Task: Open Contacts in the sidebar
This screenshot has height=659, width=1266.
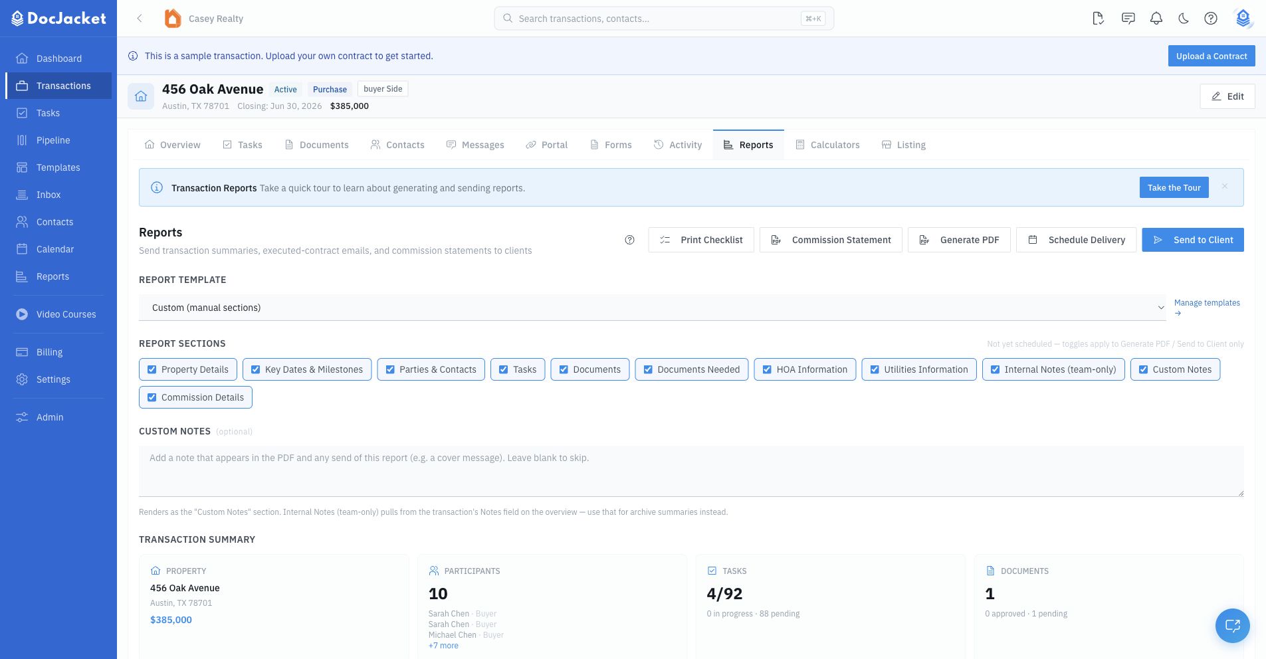Action: pos(58,222)
